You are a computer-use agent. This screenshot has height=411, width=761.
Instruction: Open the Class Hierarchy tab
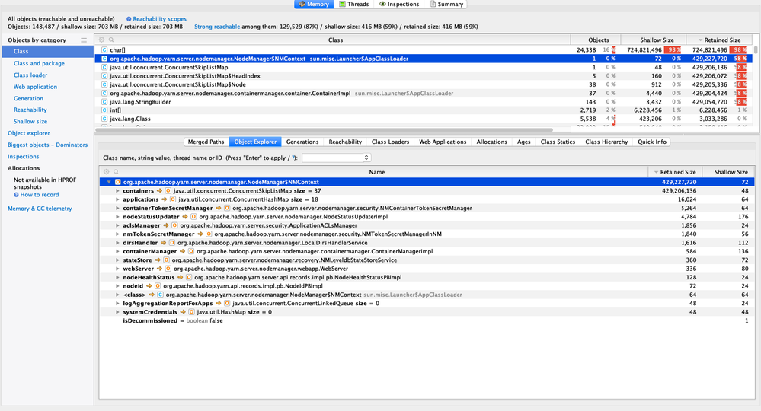(606, 142)
